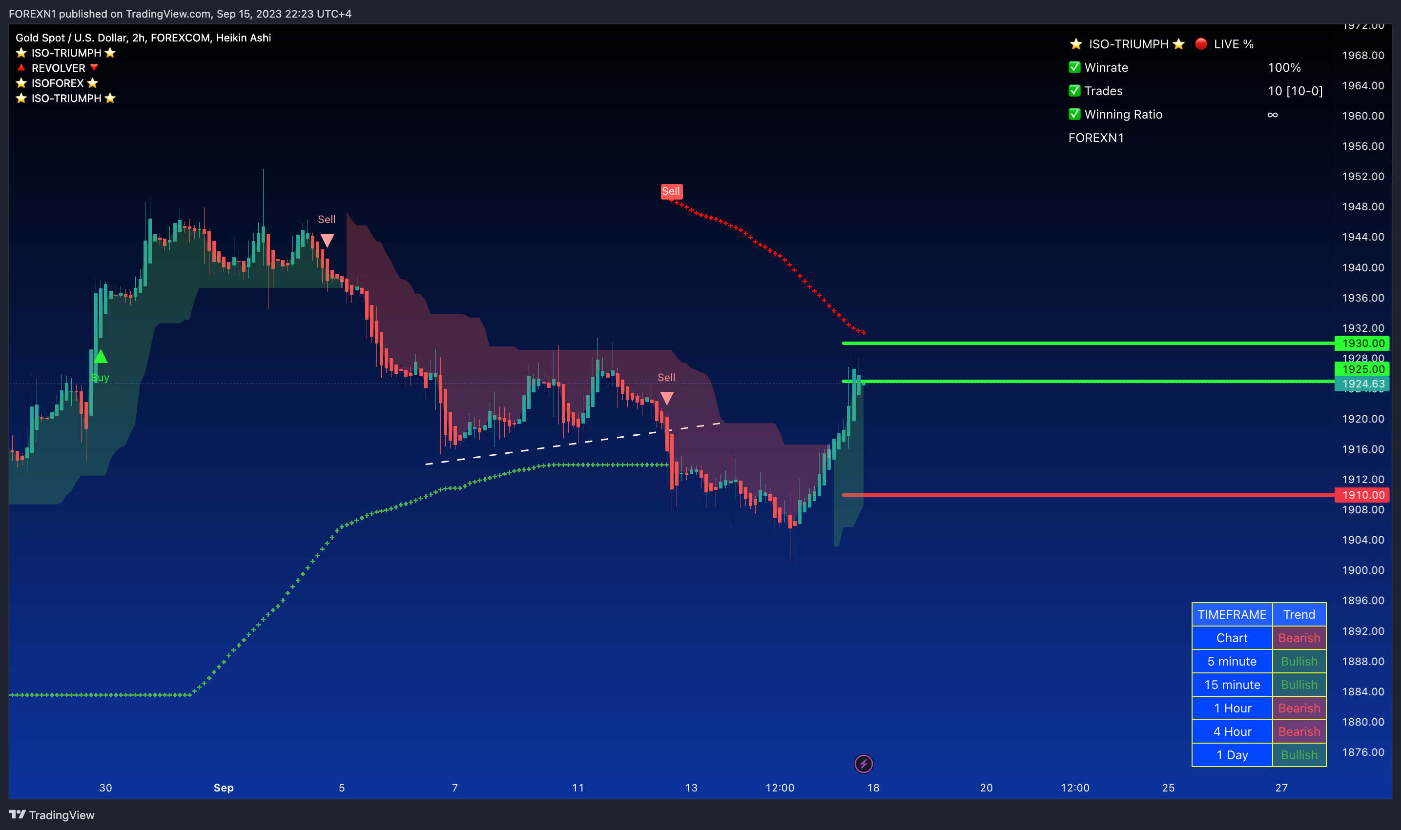Image resolution: width=1401 pixels, height=830 pixels.
Task: Click the star icon before ISOFOREX legend
Action: (x=21, y=83)
